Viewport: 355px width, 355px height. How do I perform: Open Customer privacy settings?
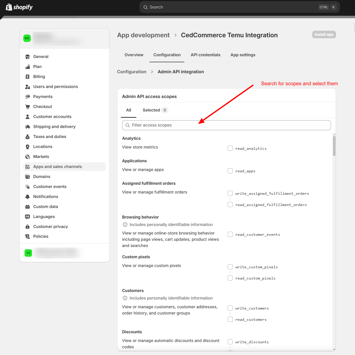65,227
